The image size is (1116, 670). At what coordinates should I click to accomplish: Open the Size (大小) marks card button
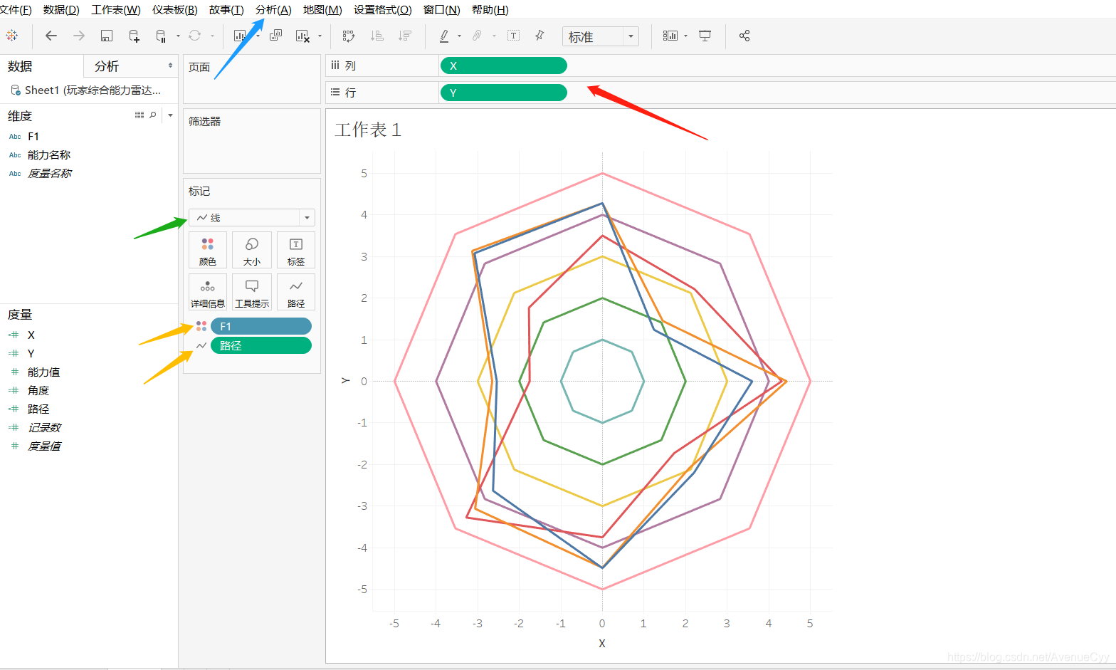[252, 251]
